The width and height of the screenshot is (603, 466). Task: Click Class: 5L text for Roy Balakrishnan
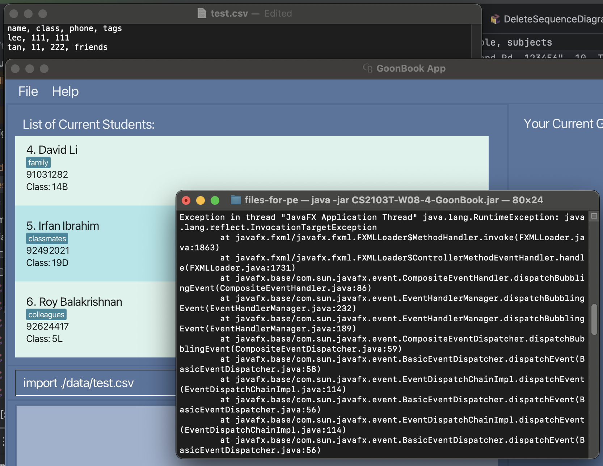[45, 339]
